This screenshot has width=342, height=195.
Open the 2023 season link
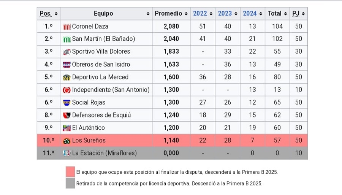[225, 13]
